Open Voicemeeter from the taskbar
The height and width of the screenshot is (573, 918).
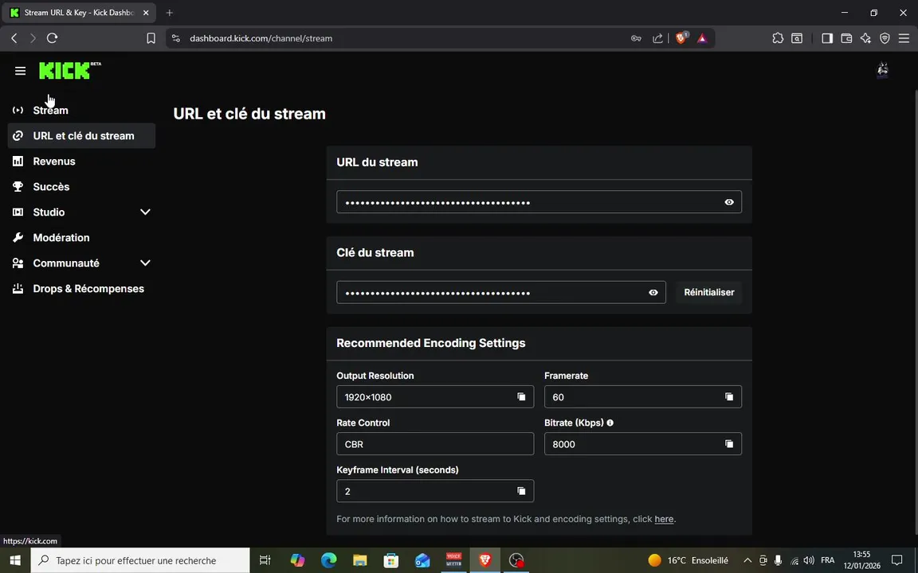pyautogui.click(x=453, y=560)
